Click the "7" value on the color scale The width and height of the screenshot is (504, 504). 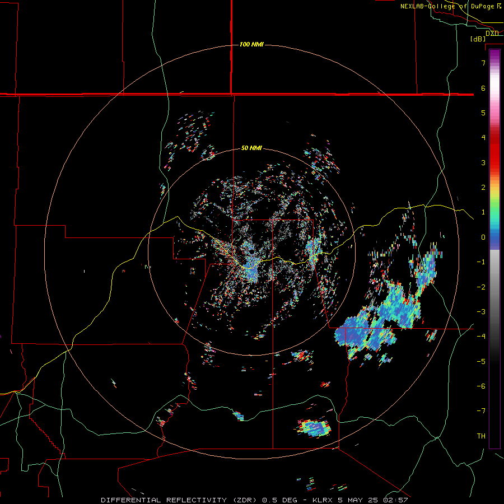[483, 63]
